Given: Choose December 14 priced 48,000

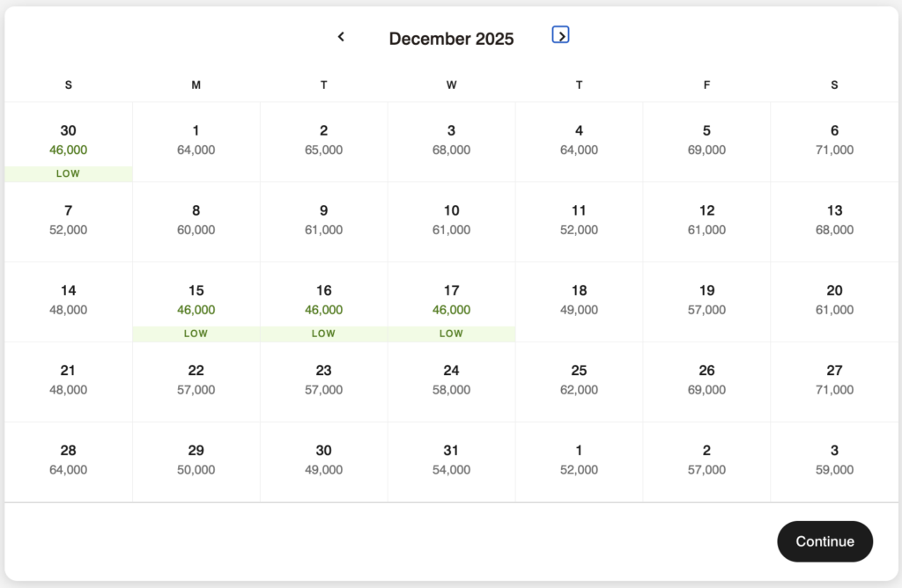Looking at the screenshot, I should pos(68,301).
